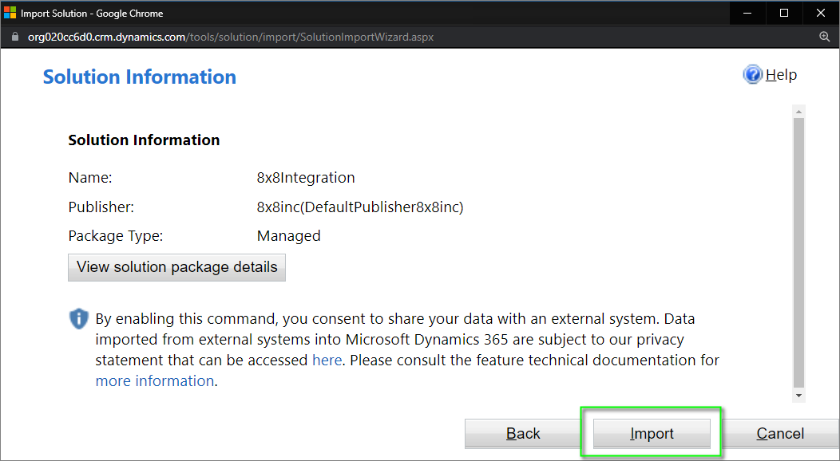This screenshot has width=840, height=461.
Task: Click the bold 'Solution Information' section heading
Action: [144, 140]
